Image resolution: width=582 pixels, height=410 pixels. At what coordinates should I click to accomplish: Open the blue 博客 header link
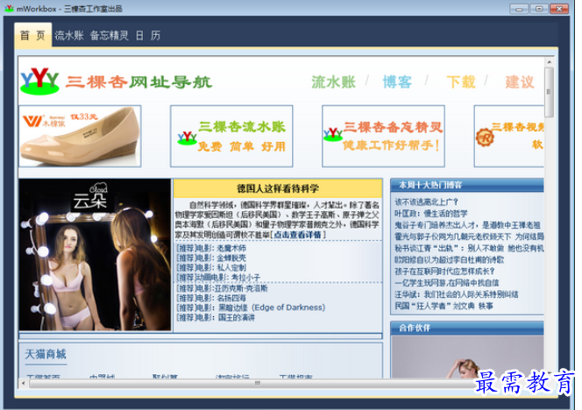397,82
